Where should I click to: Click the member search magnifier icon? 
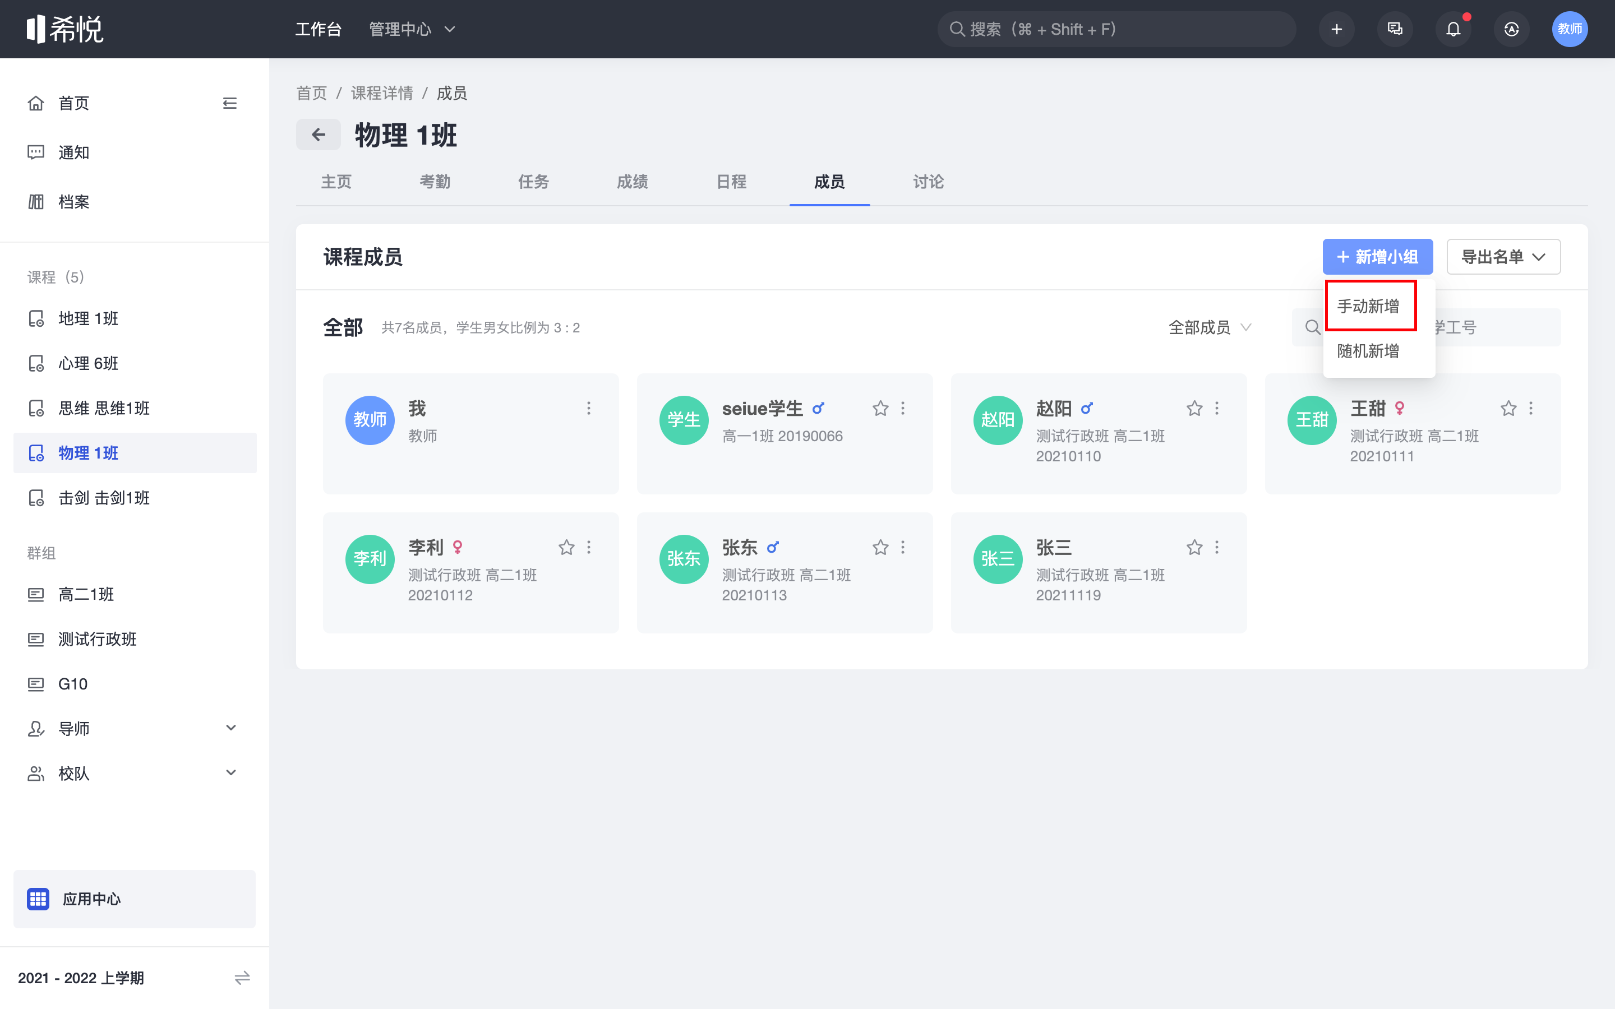[1312, 328]
